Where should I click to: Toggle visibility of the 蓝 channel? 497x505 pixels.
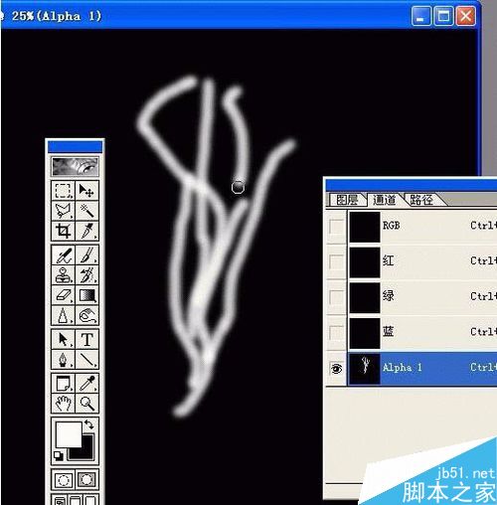tap(336, 332)
